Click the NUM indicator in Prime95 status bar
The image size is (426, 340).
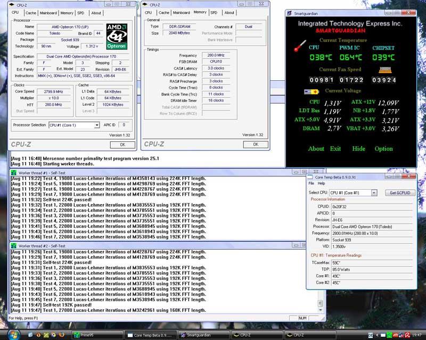coord(302,318)
